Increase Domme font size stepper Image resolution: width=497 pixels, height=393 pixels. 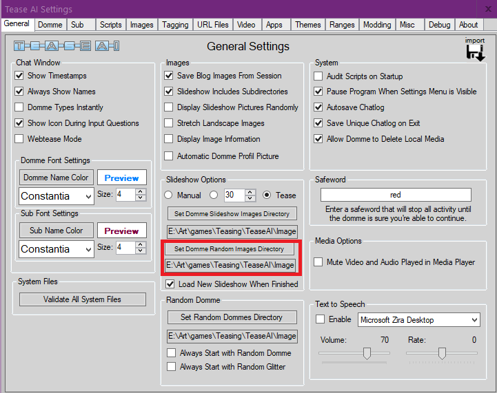click(141, 191)
